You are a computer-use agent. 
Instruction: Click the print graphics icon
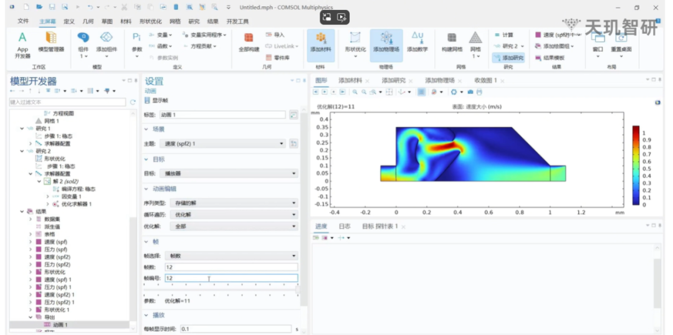479,92
